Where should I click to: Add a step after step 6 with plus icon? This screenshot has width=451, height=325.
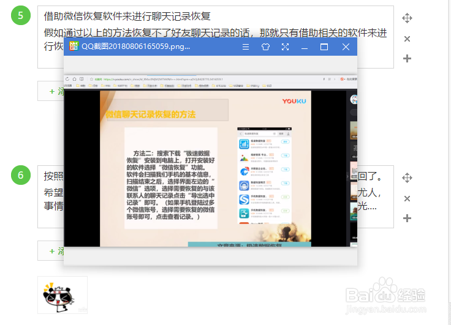pos(407,219)
